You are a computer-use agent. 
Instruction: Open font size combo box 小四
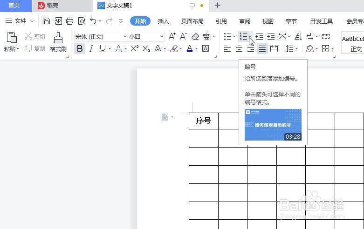(x=146, y=36)
